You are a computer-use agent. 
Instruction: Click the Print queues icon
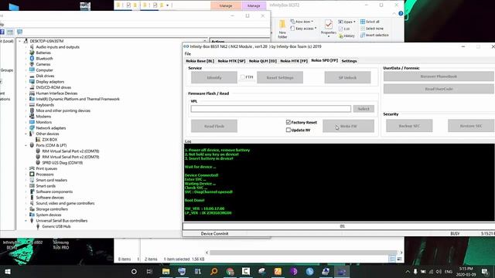click(32, 168)
